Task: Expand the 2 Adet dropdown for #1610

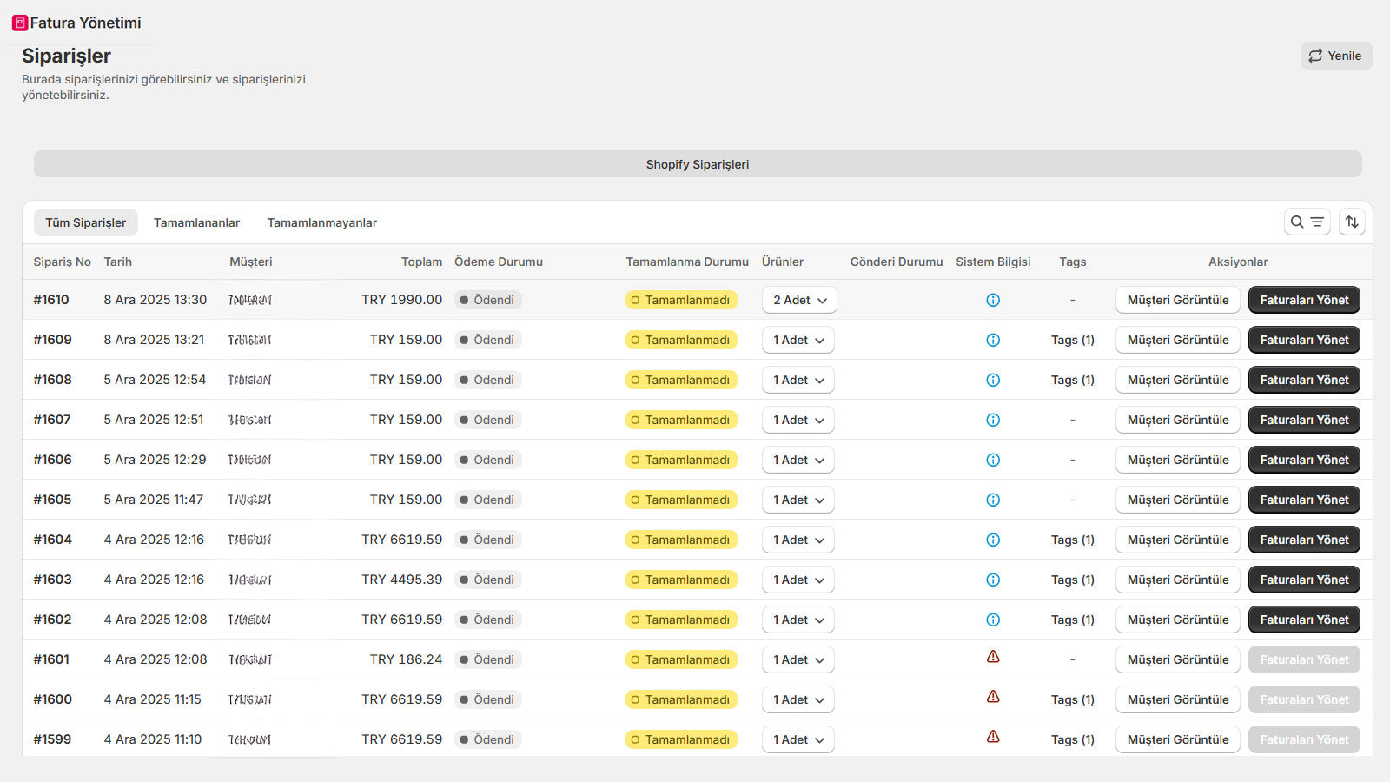Action: [x=799, y=300]
